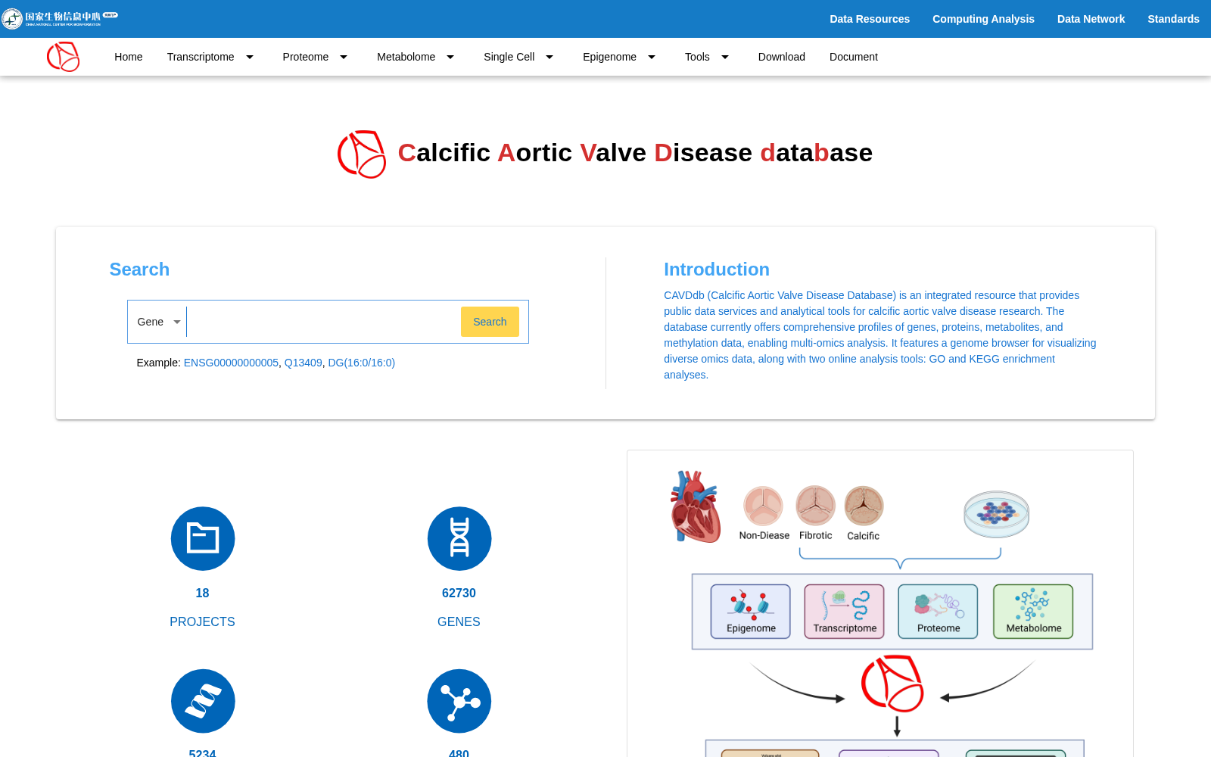The image size is (1211, 757).
Task: Expand the Single Cell menu
Action: tap(518, 57)
